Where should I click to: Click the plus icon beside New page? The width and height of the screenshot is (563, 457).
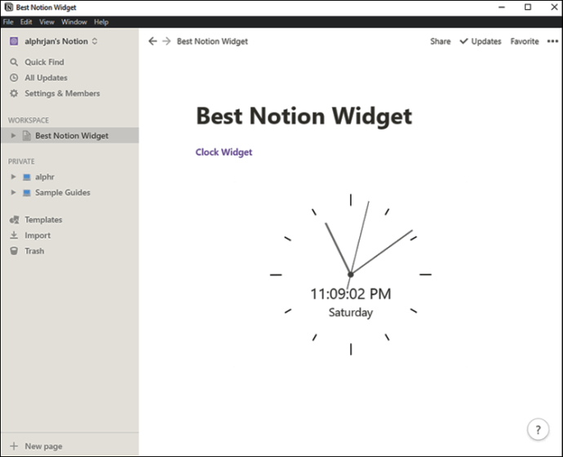tap(14, 446)
